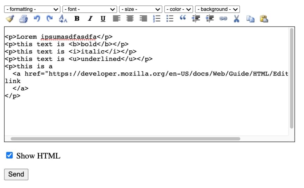Open the background dropdown

tap(218, 9)
